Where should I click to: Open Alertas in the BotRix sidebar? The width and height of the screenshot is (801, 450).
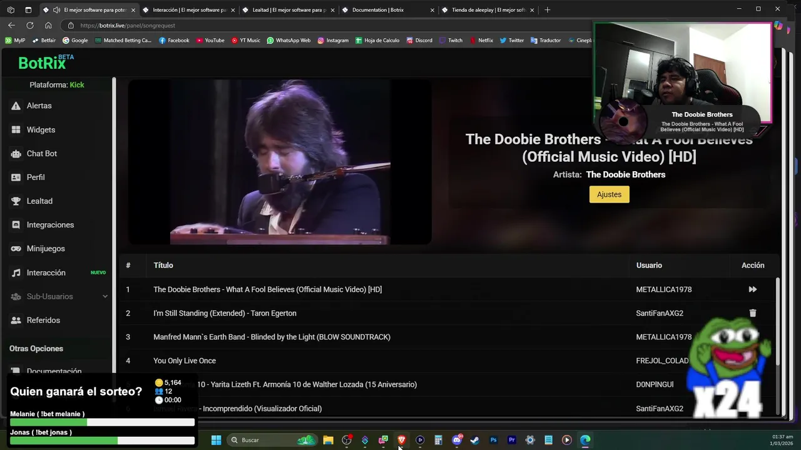tap(39, 106)
